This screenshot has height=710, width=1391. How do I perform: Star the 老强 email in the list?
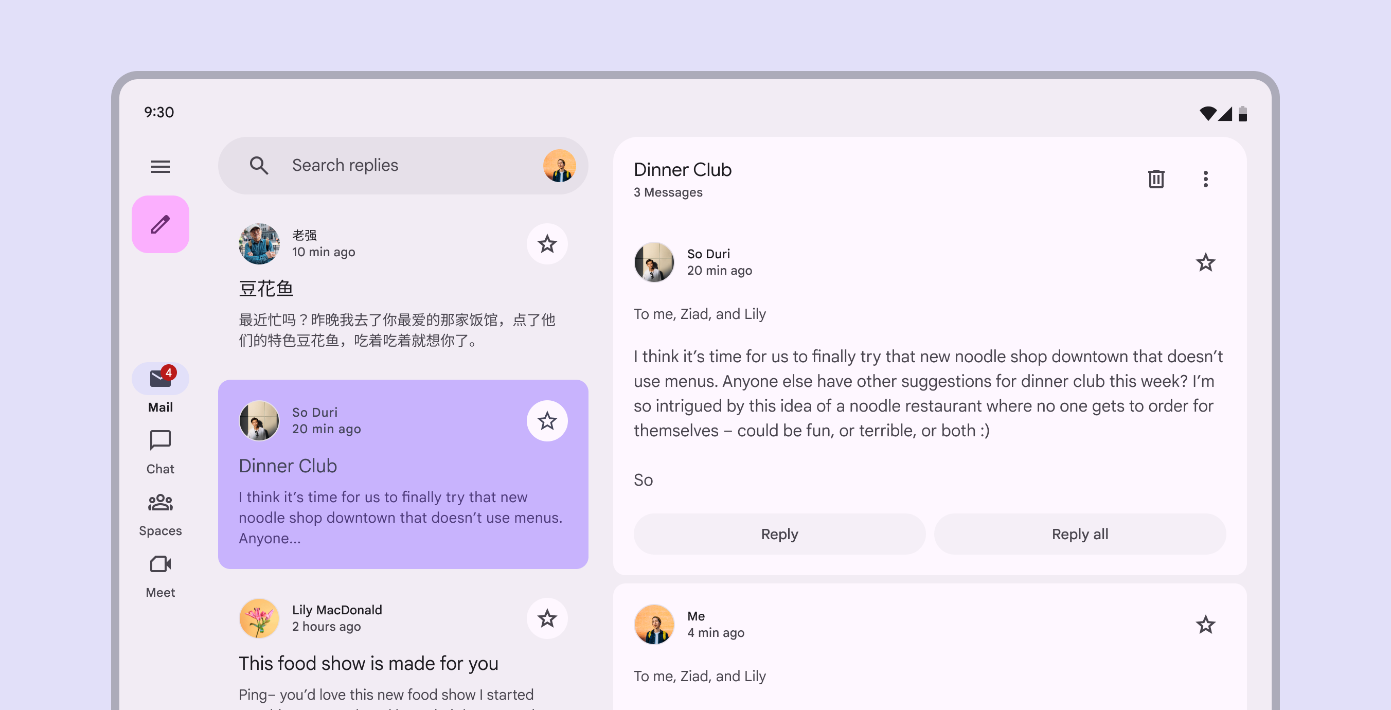coord(547,243)
